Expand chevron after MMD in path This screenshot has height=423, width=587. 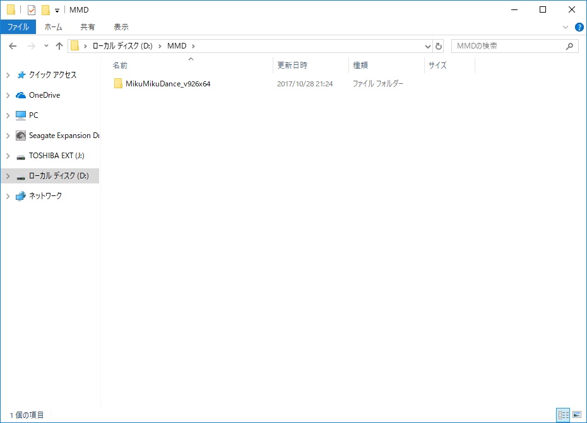193,46
